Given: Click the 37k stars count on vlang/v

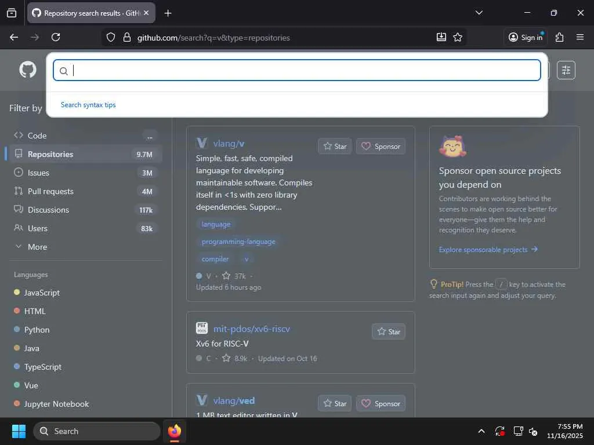Looking at the screenshot, I should click(234, 276).
